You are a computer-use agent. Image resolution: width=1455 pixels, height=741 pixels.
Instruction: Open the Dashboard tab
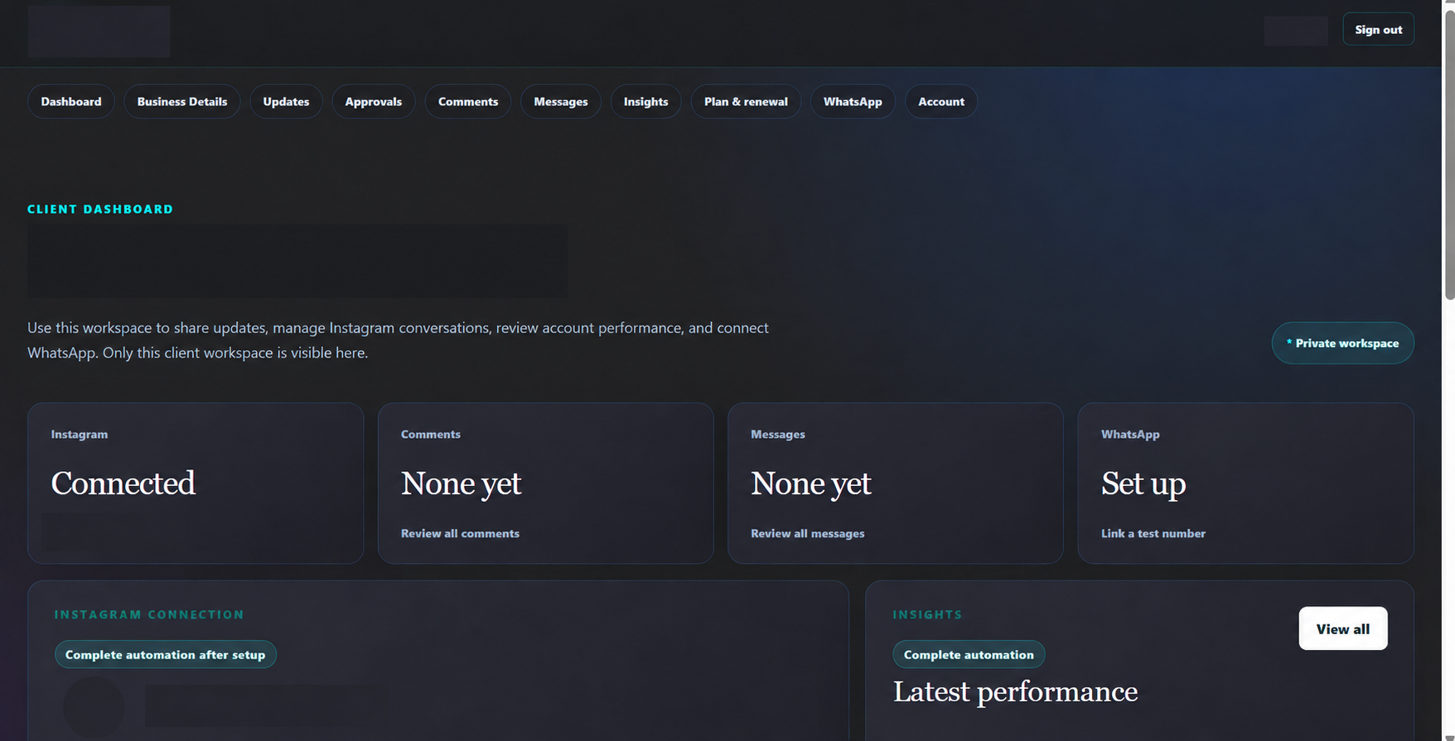coord(71,102)
